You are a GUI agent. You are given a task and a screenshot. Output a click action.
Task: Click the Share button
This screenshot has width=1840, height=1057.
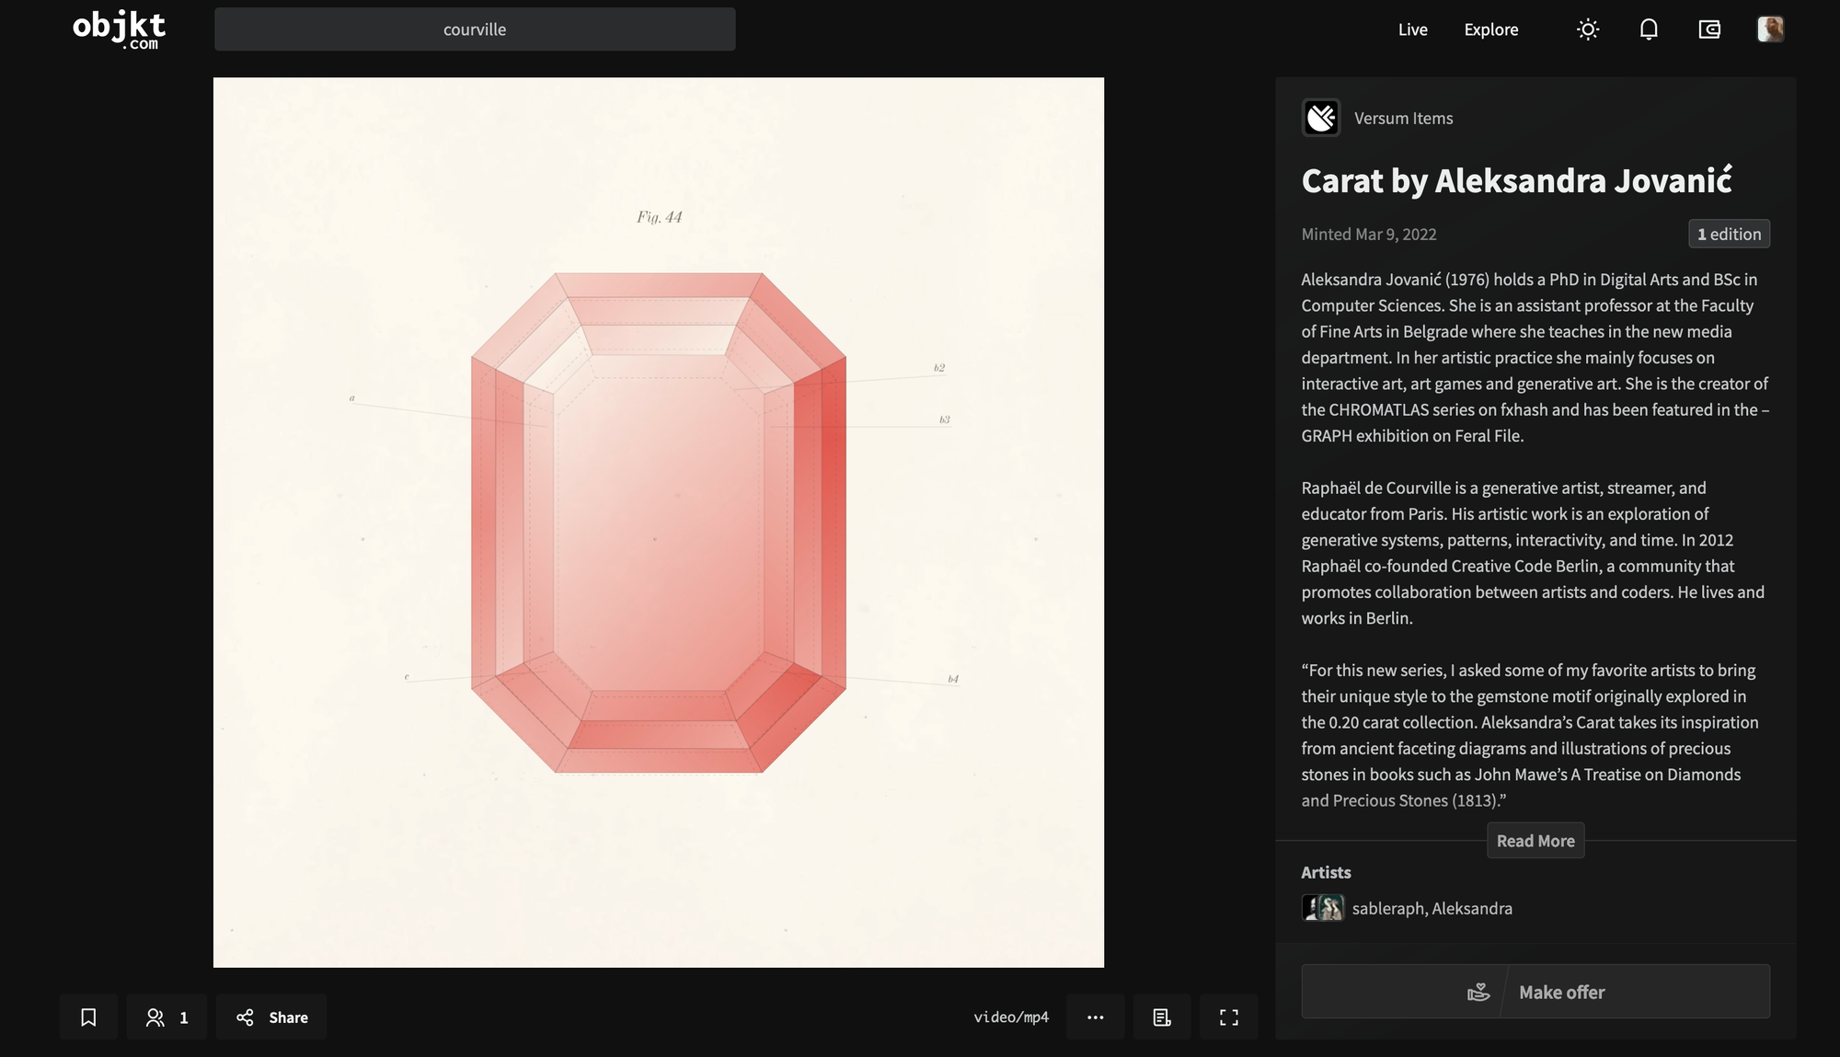pos(271,1017)
